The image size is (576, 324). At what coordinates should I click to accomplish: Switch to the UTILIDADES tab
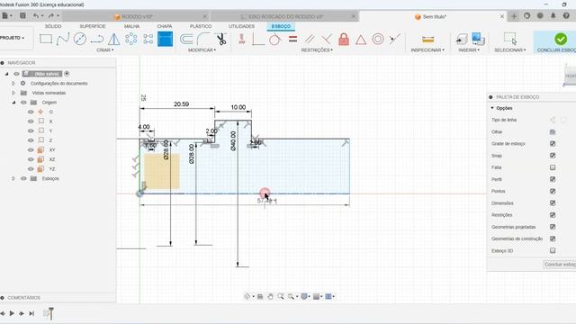tap(242, 26)
